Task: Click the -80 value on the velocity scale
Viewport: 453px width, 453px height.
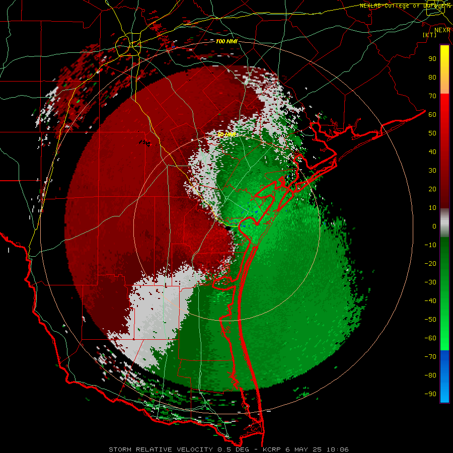Action: [x=430, y=375]
